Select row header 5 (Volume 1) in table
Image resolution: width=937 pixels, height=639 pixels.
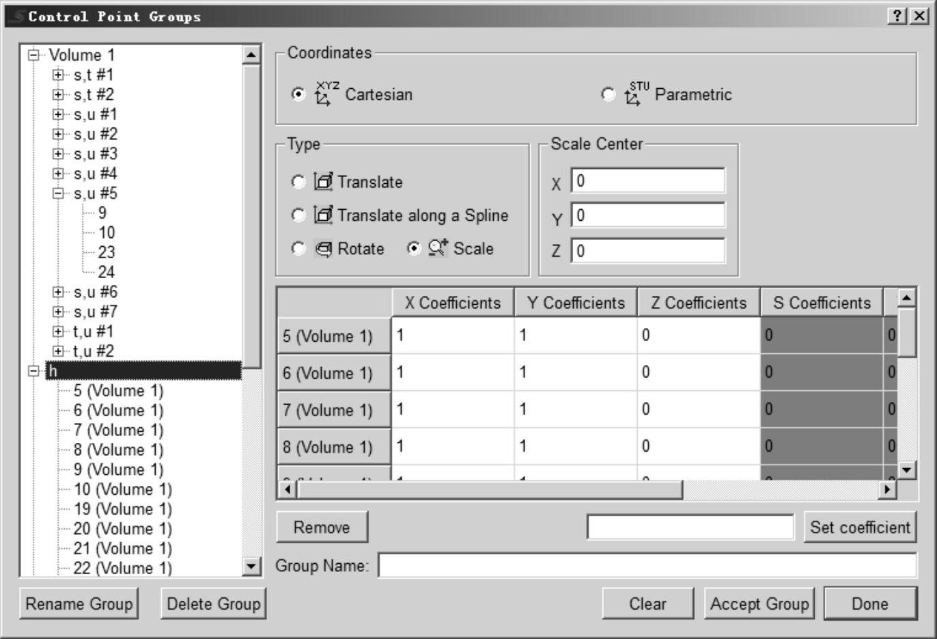(x=334, y=336)
